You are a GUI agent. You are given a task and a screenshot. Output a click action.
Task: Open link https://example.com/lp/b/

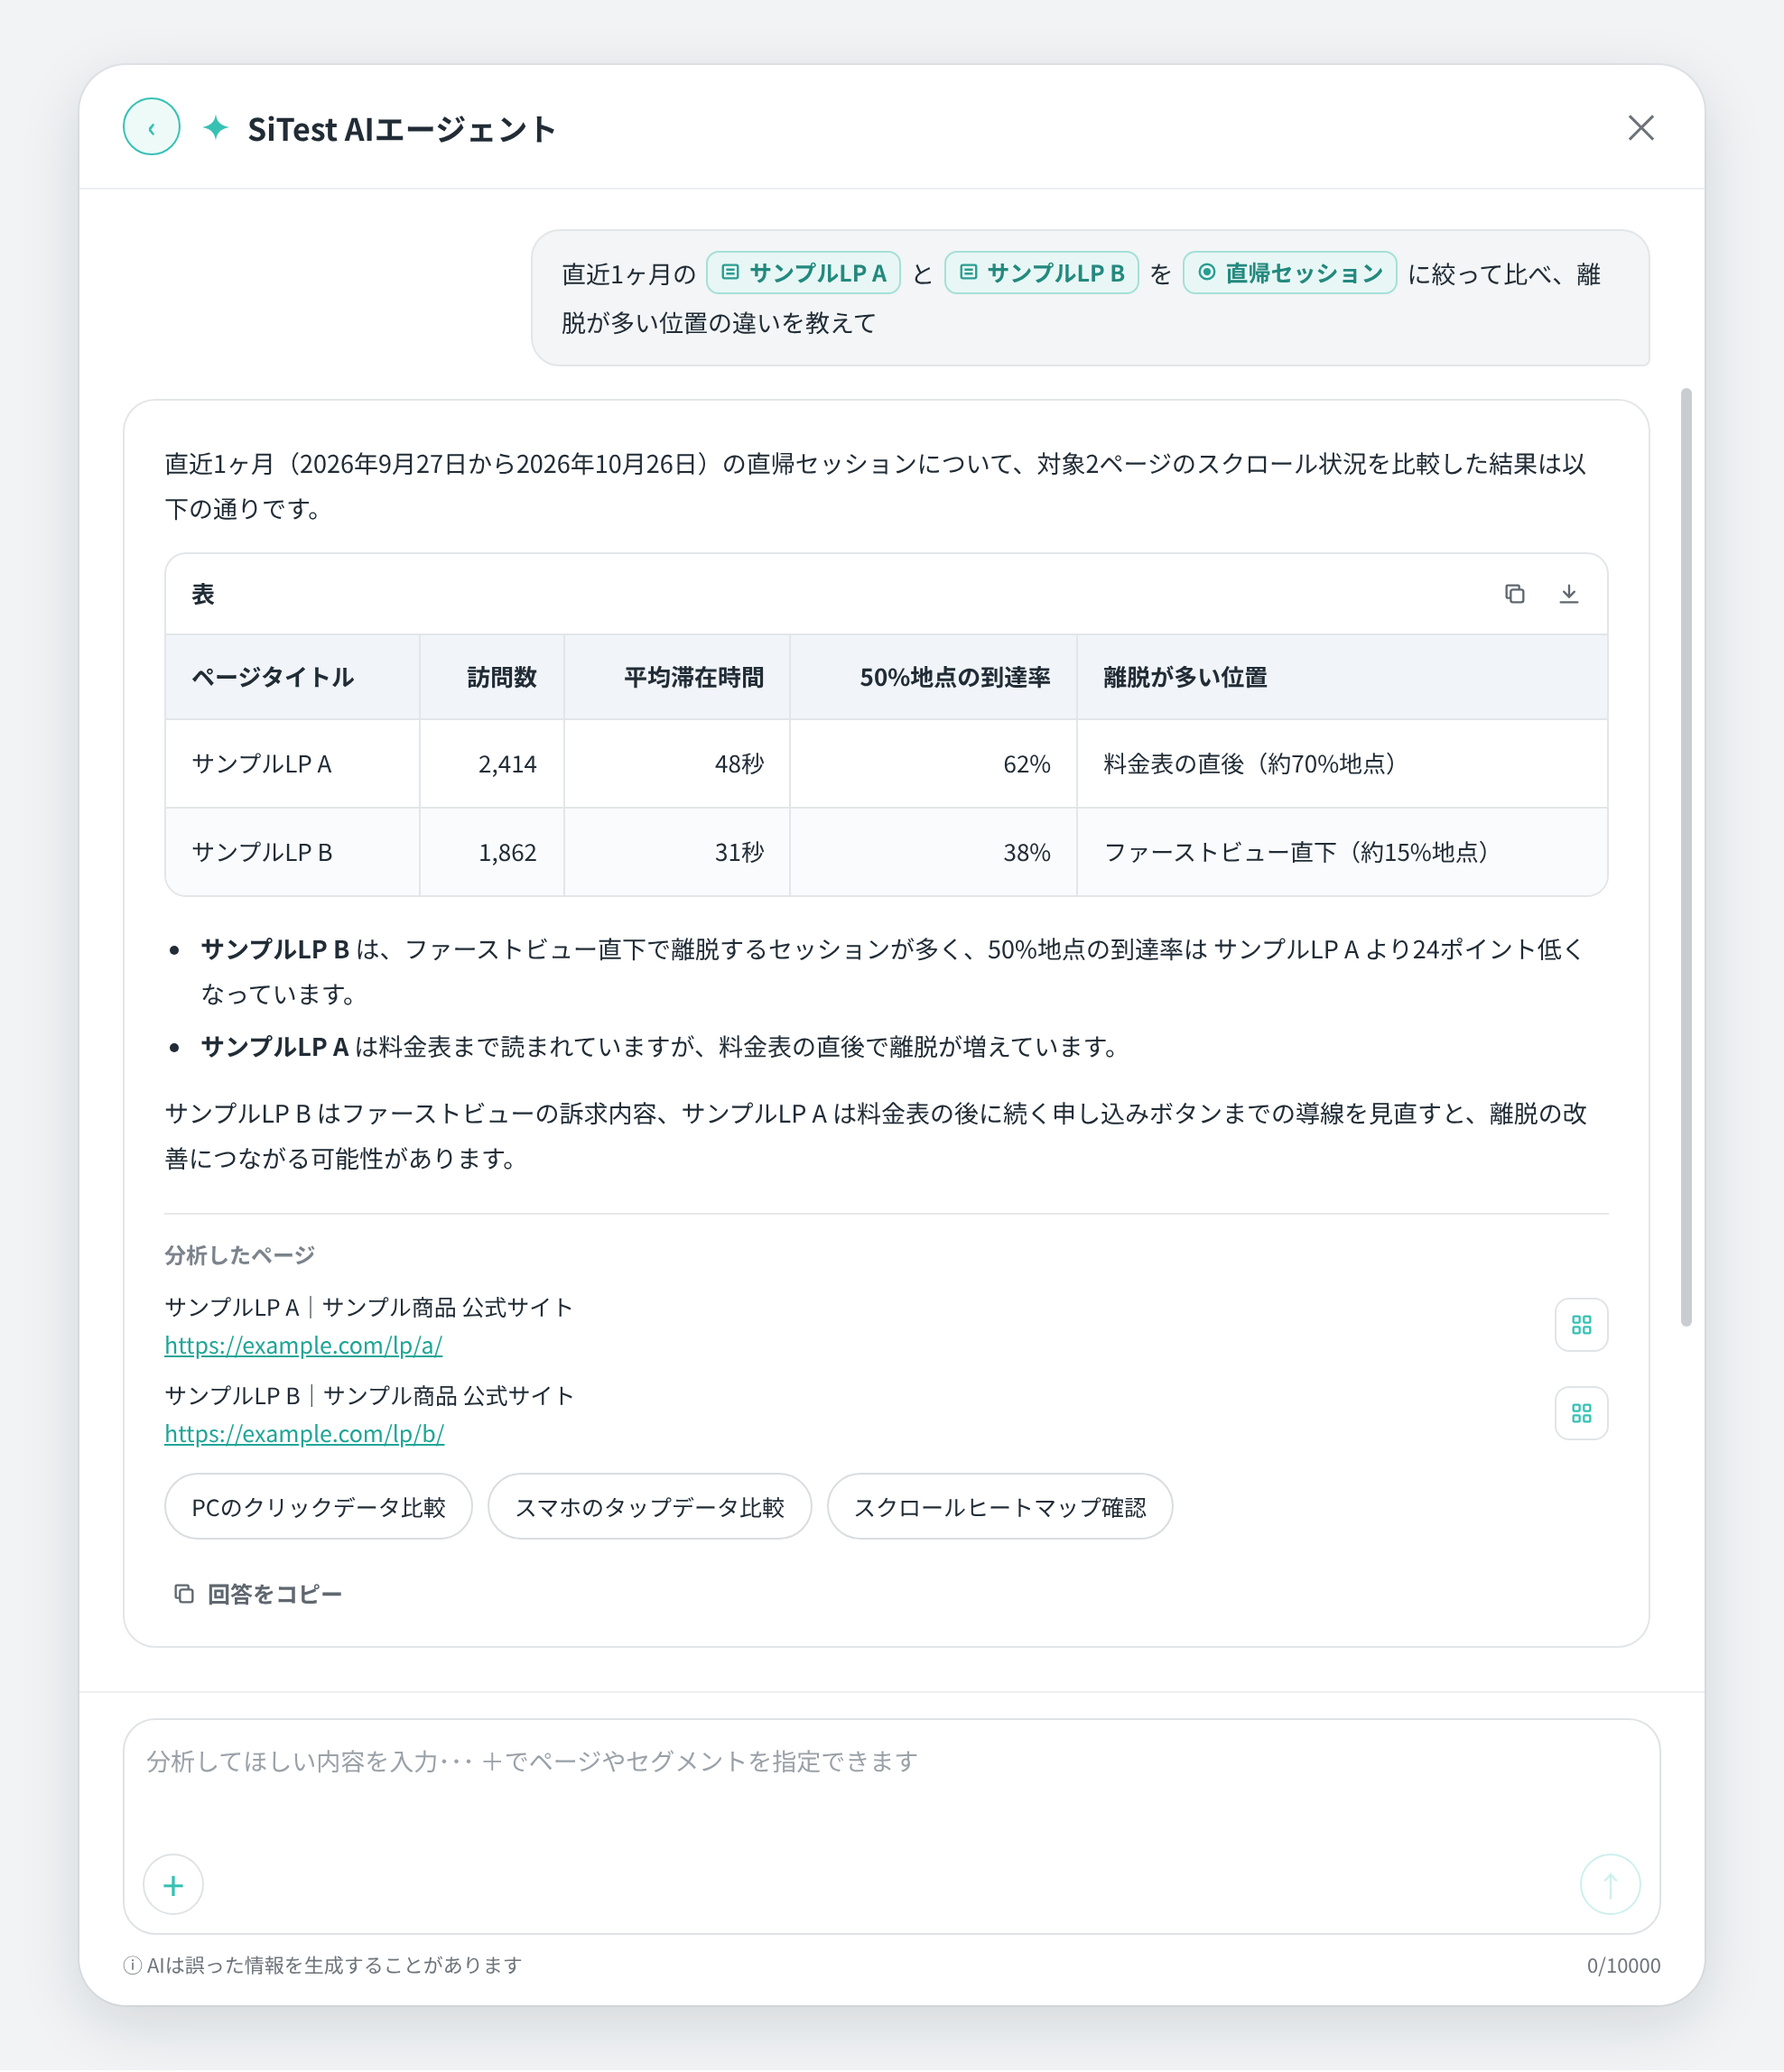[x=304, y=1434]
